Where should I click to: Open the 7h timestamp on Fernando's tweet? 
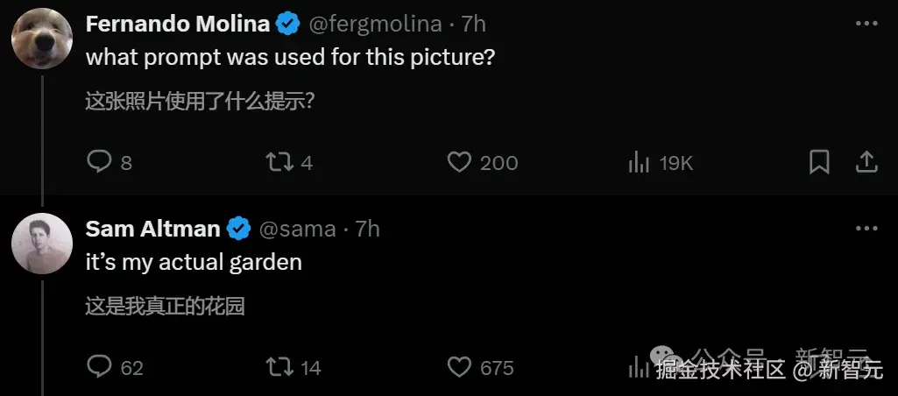click(x=473, y=25)
